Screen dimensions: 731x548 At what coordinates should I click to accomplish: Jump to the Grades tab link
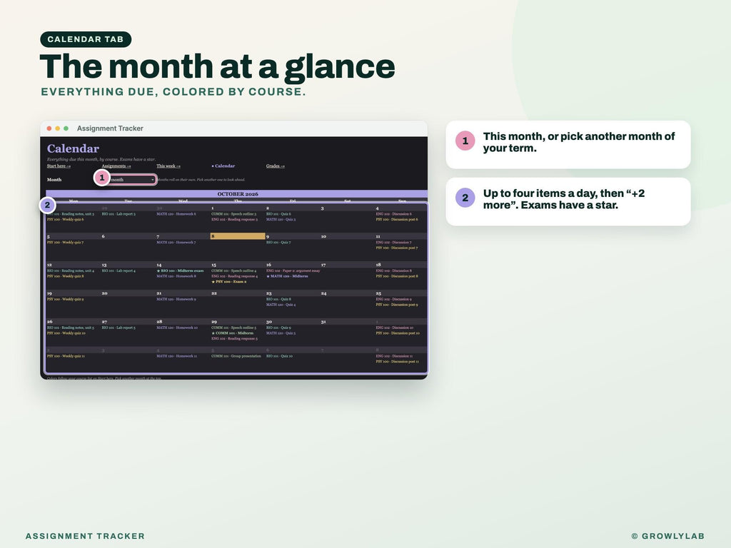point(275,166)
